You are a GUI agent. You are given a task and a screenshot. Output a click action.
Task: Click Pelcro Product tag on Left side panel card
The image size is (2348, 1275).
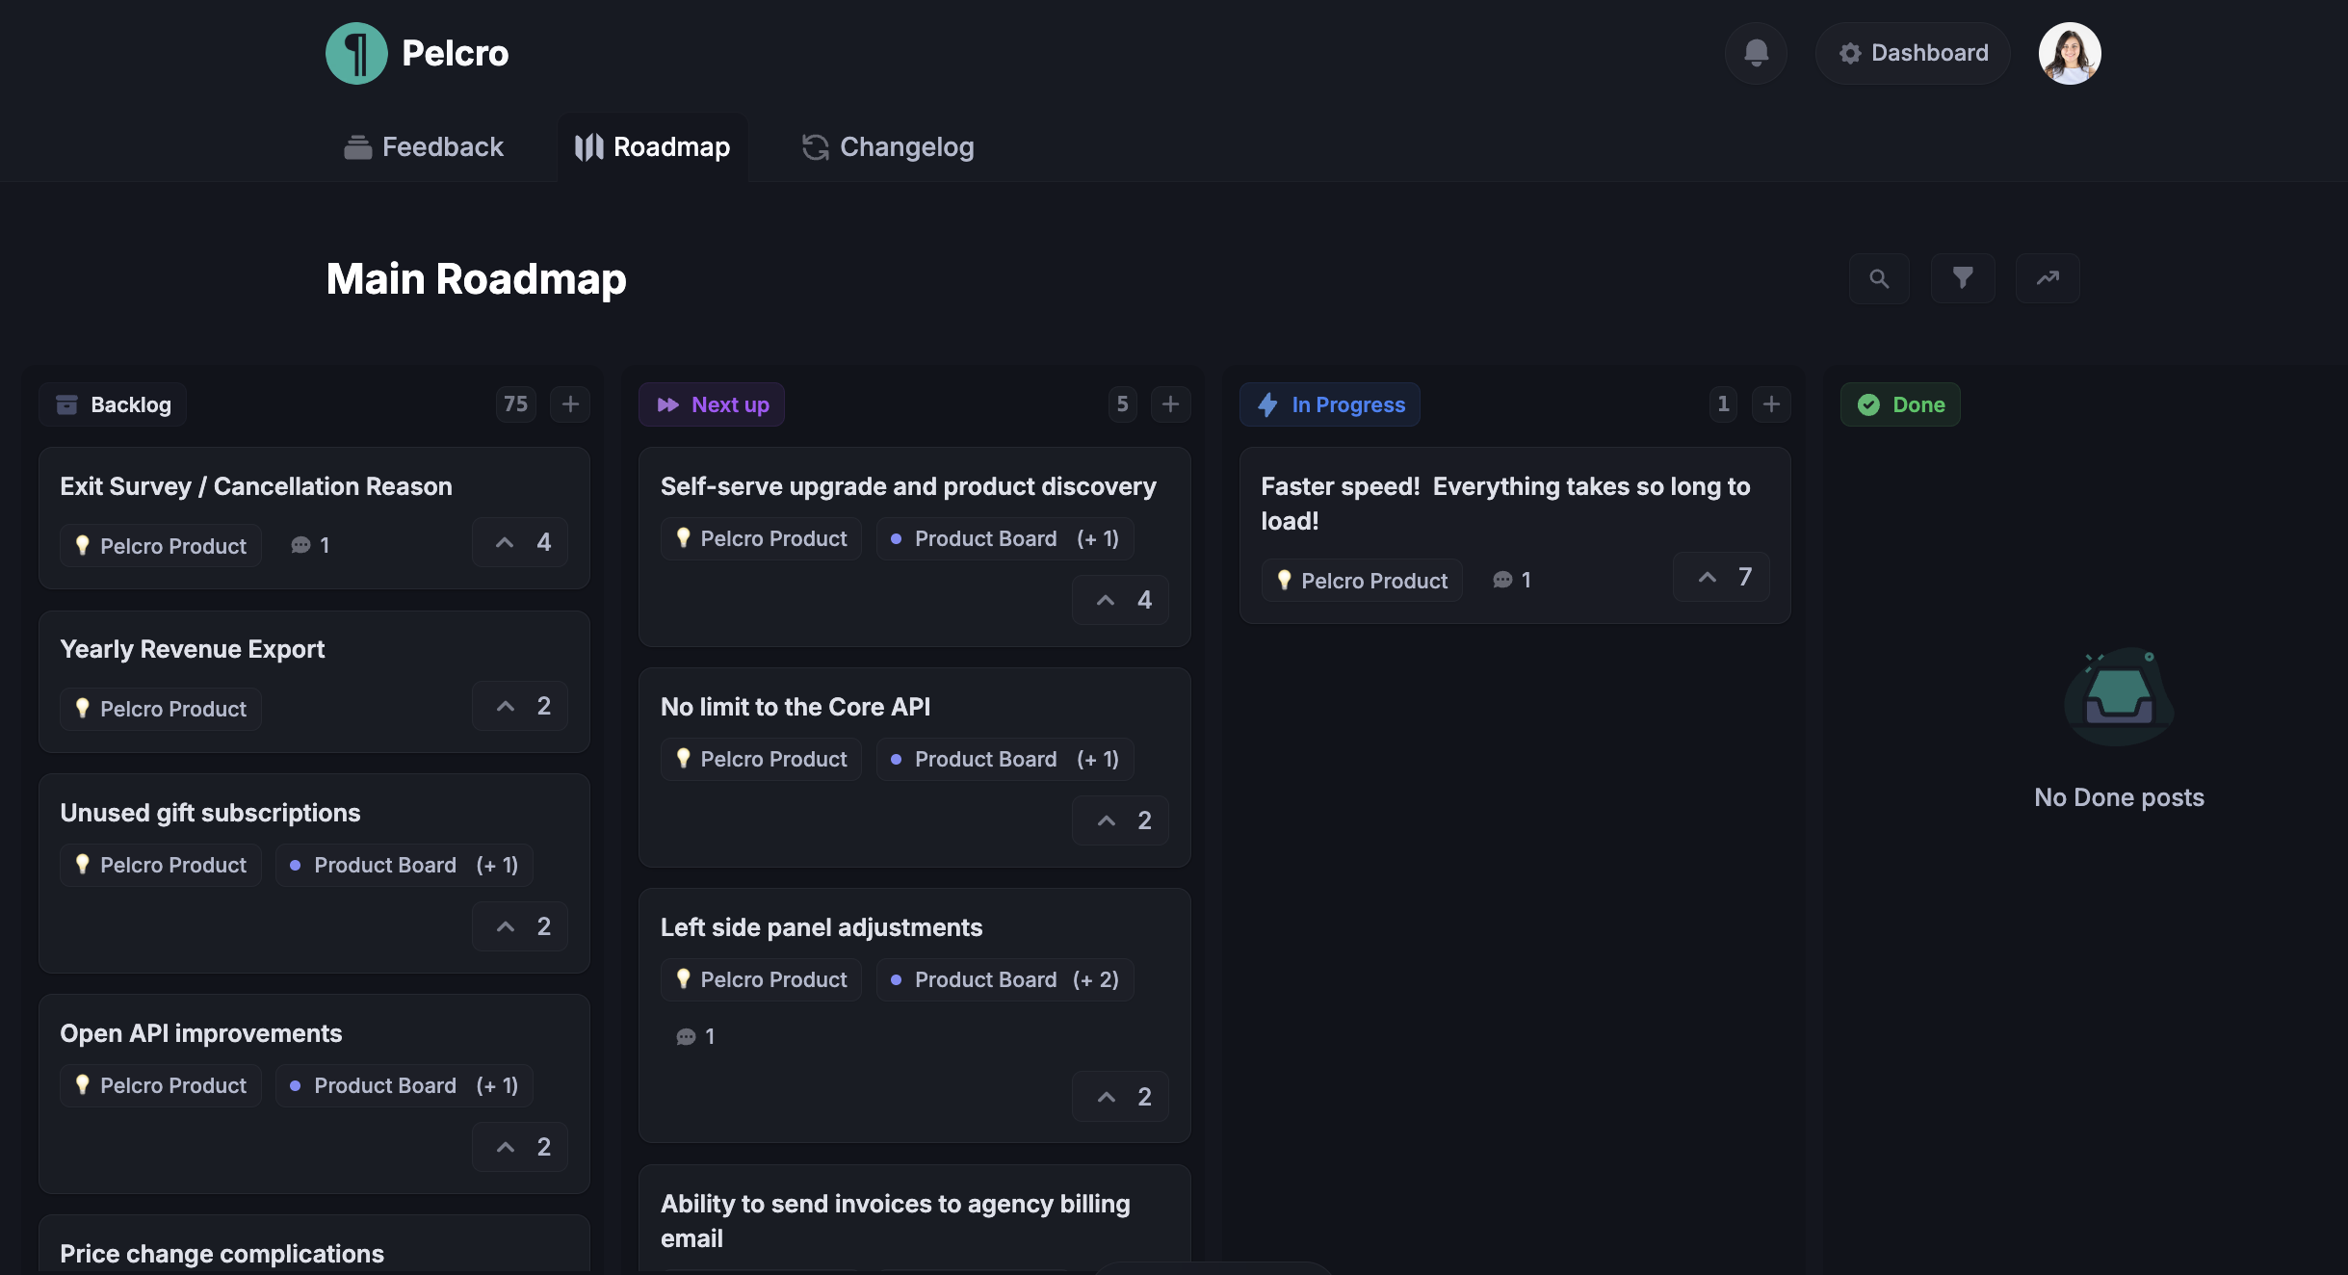tap(761, 979)
